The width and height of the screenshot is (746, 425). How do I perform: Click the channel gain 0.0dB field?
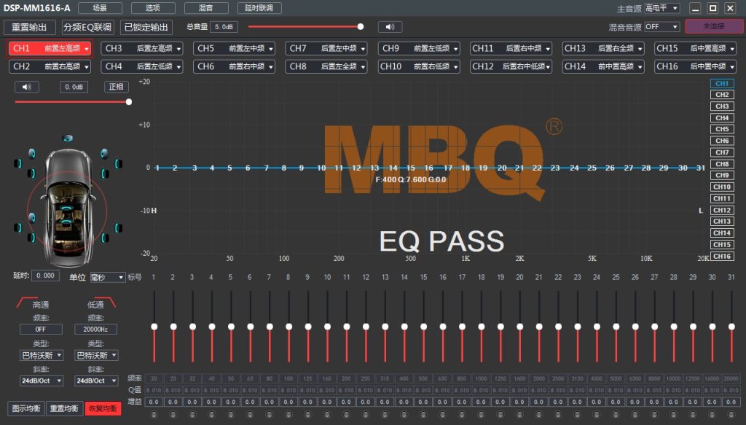point(74,87)
